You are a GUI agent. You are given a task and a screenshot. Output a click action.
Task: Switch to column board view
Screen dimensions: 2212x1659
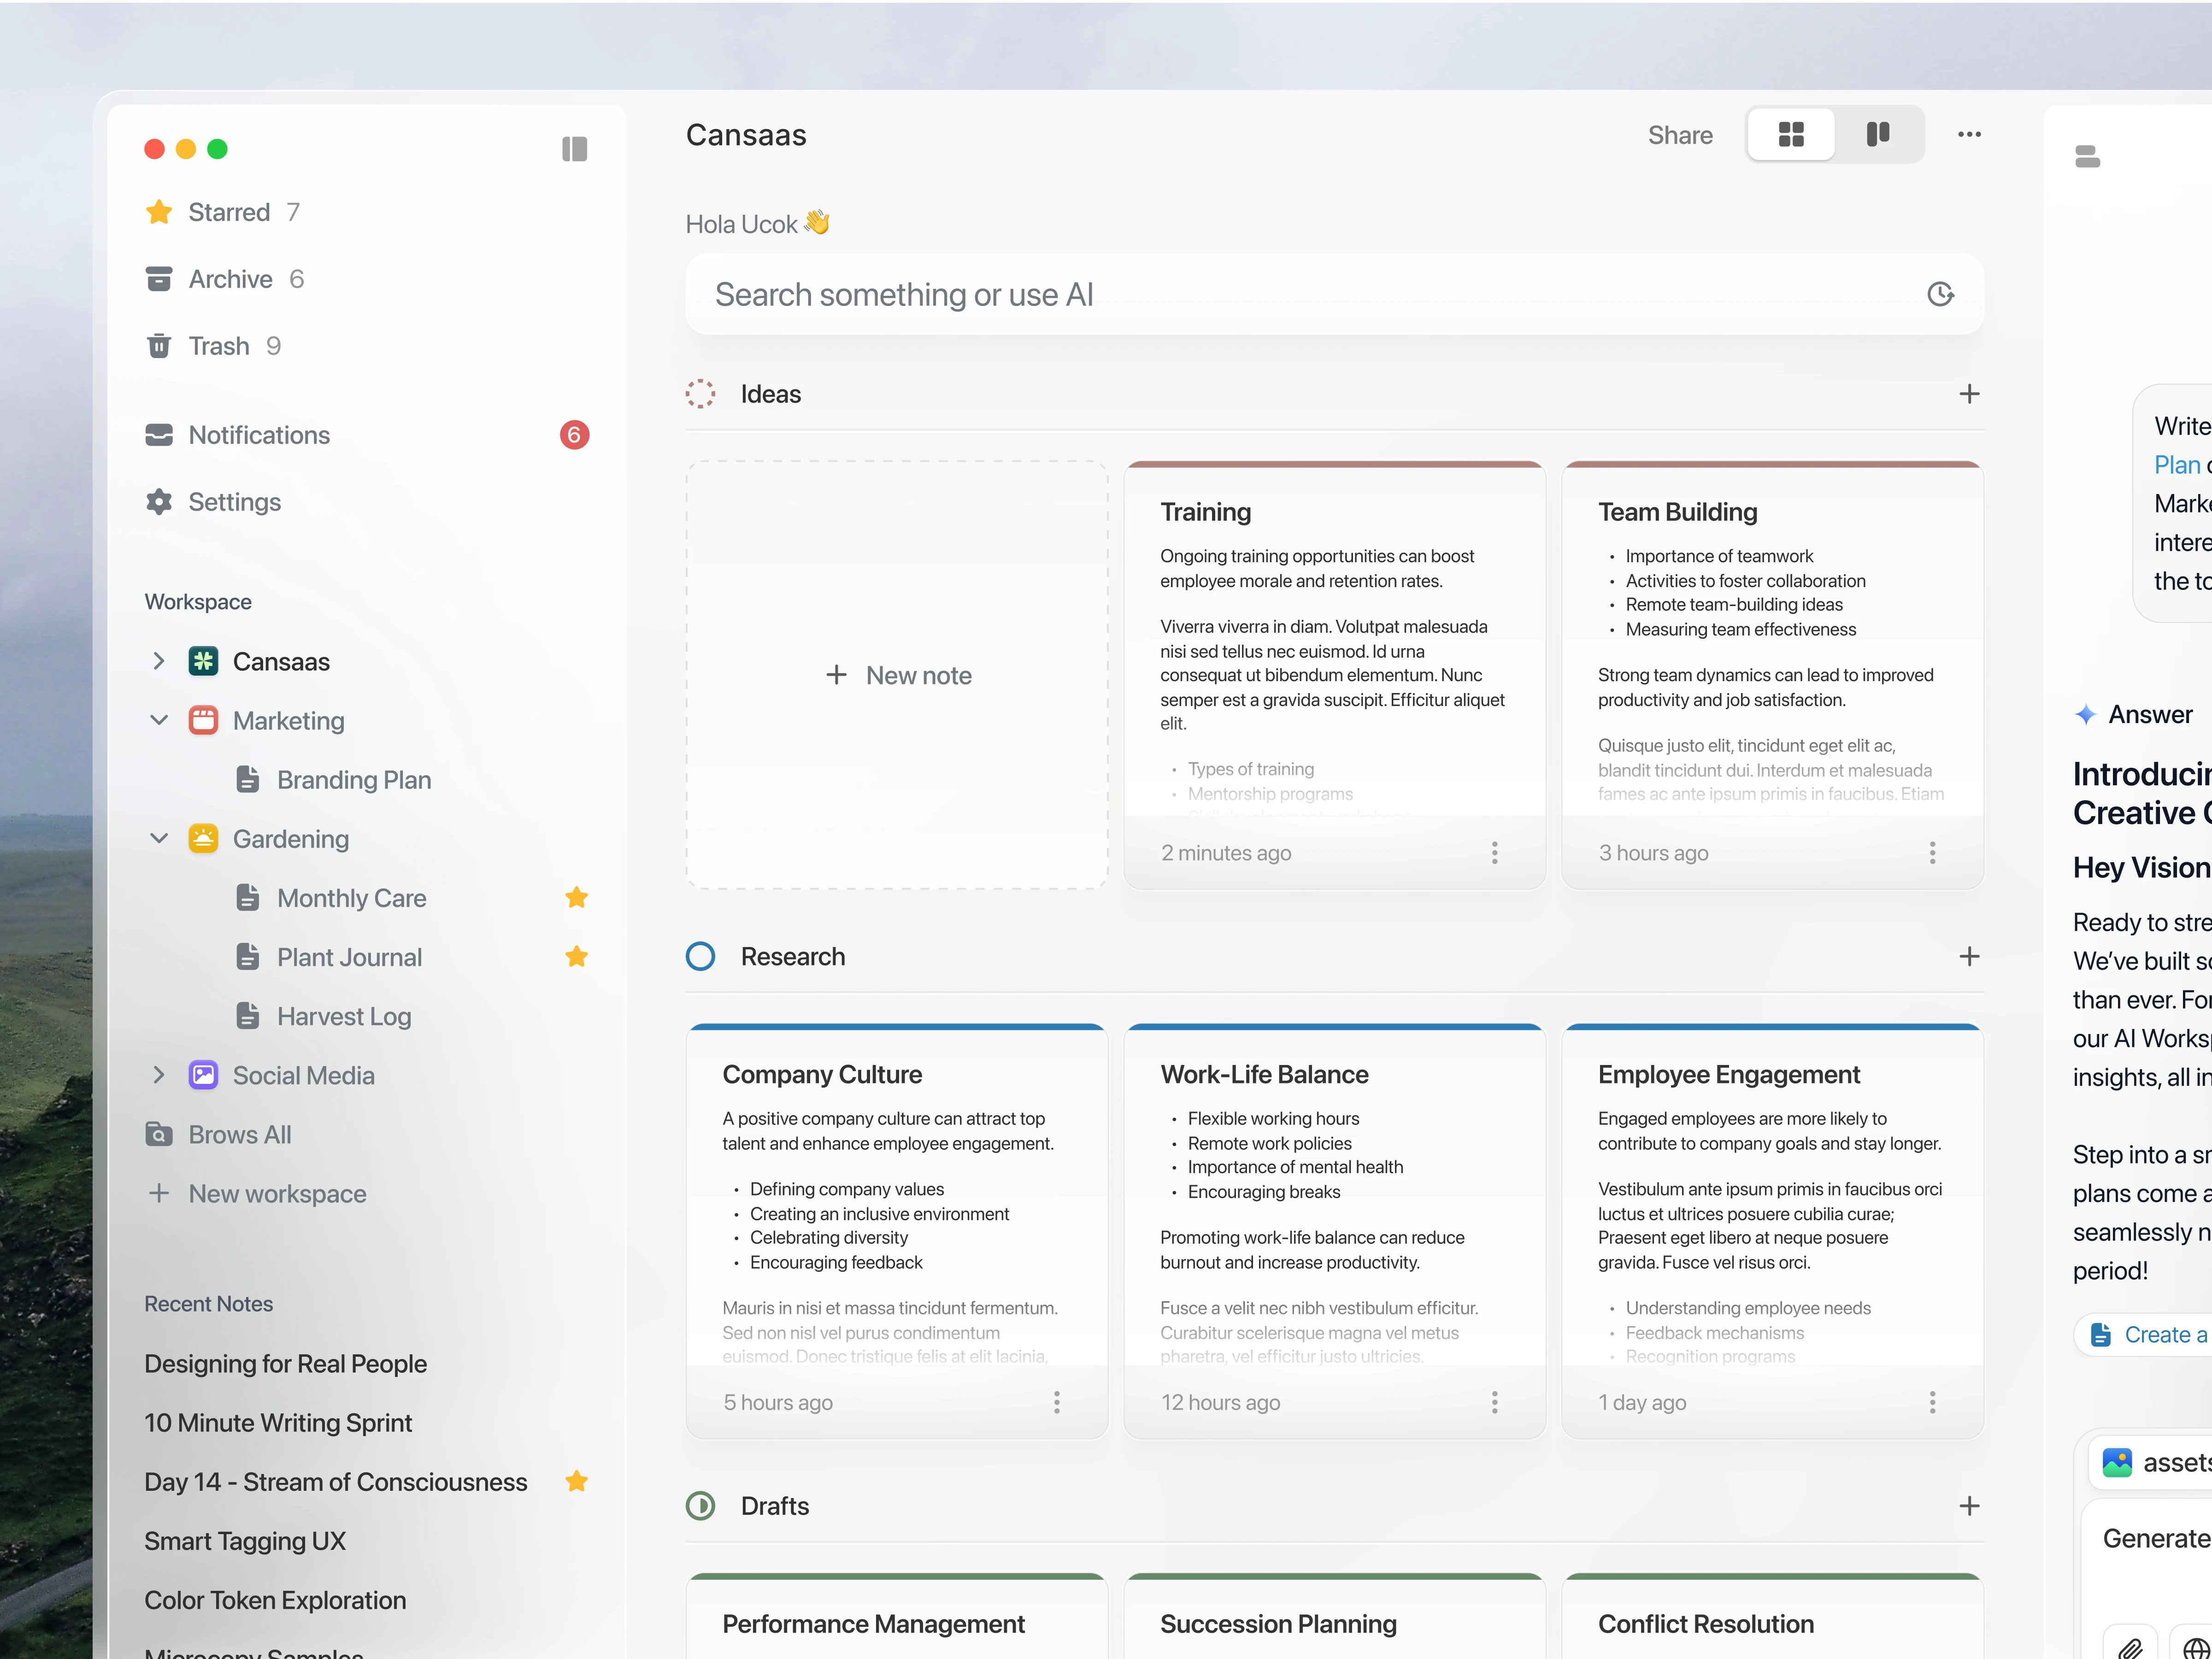1878,134
